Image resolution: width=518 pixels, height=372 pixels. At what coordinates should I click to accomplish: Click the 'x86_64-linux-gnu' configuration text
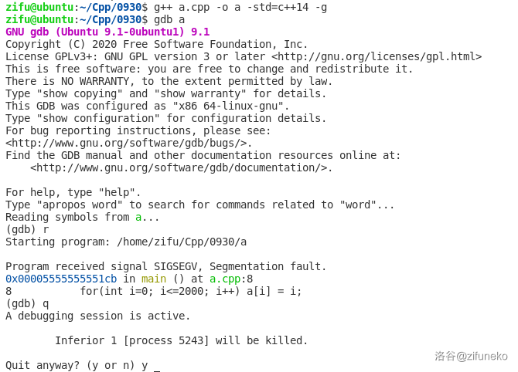[259, 106]
